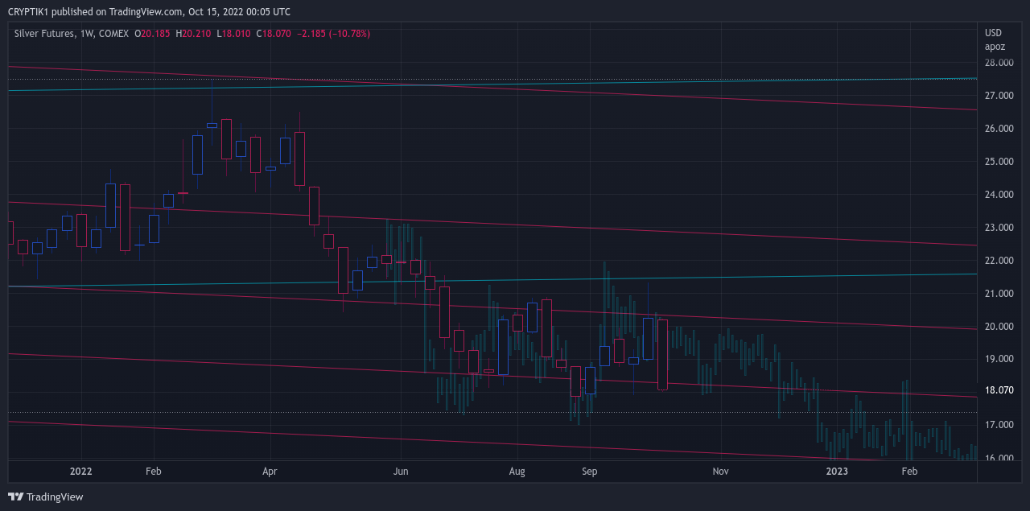Click the 23.000 price axis label
This screenshot has height=511, width=1030.
(999, 228)
